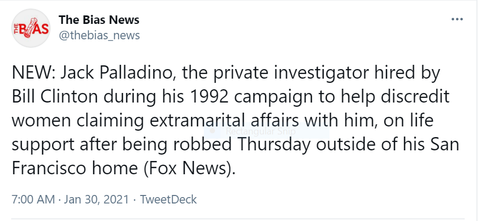Viewport: 478px width, 221px height.
Task: Click the red BIAS logo text
Action: (31, 28)
